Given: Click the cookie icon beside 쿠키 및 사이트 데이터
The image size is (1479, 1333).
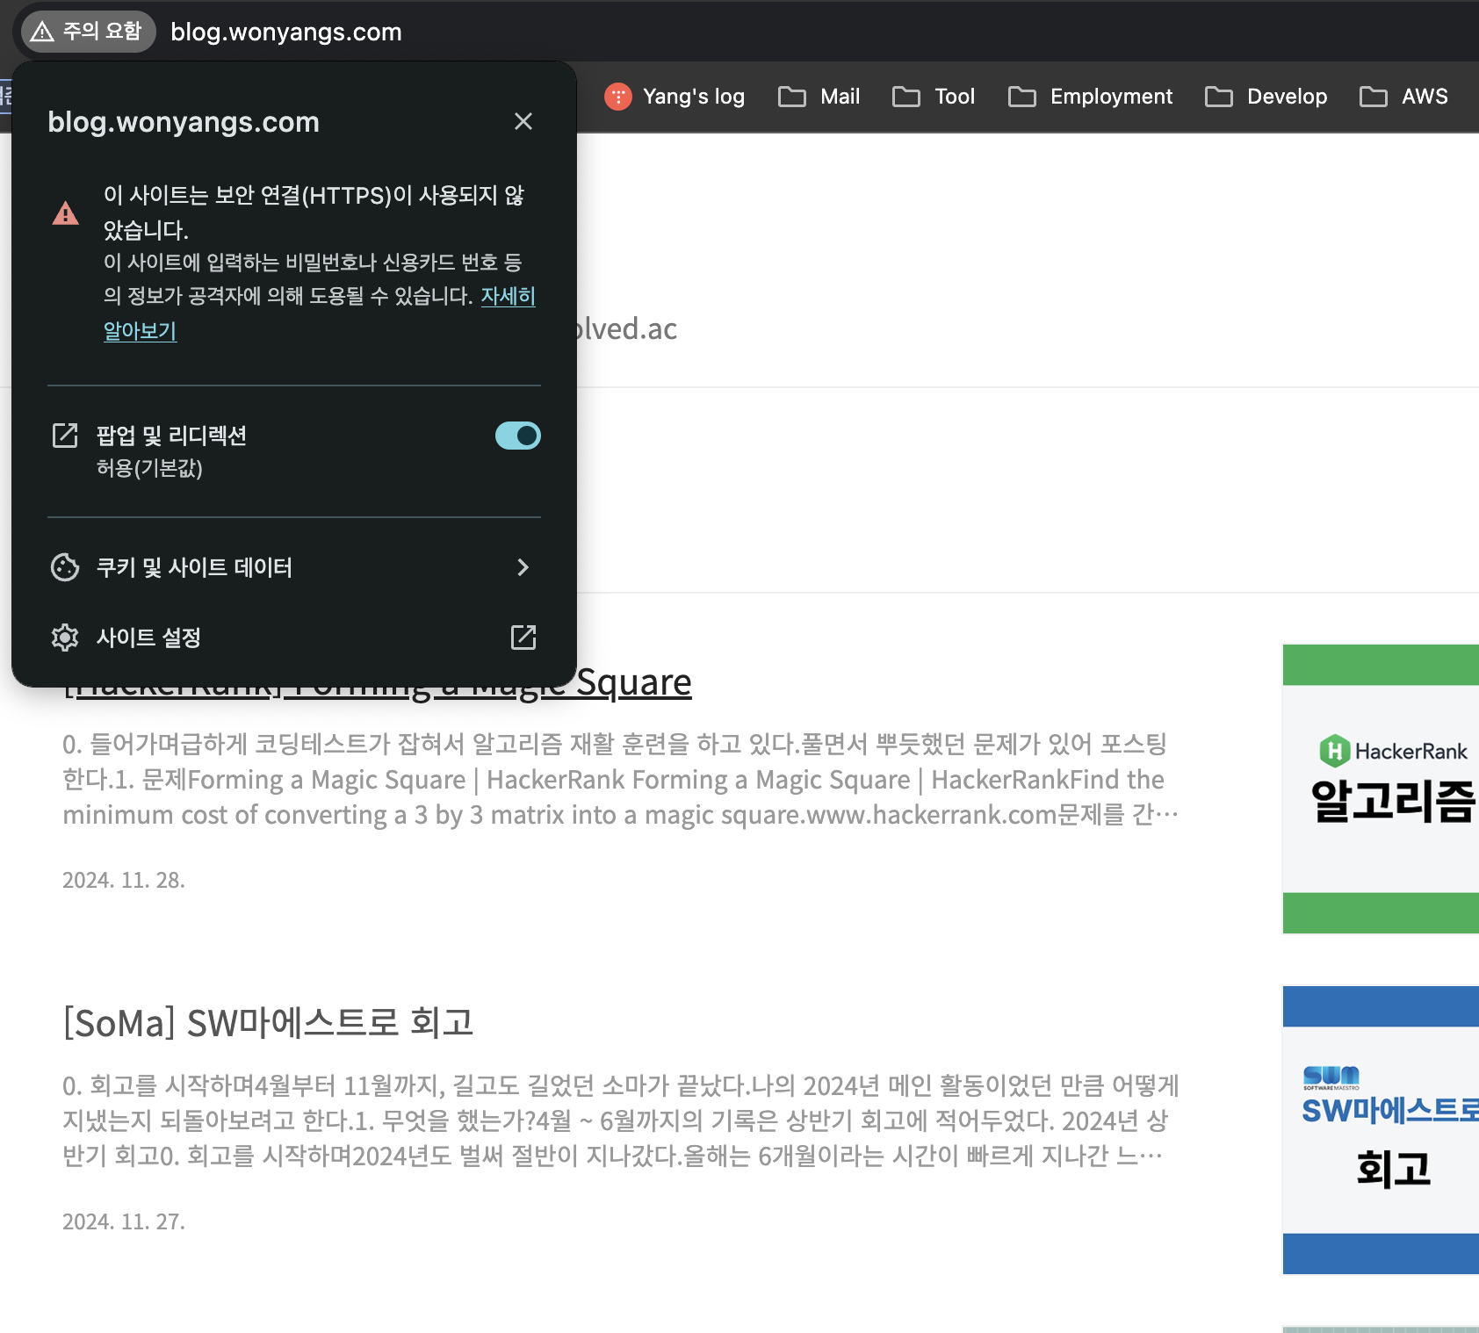Looking at the screenshot, I should pyautogui.click(x=65, y=568).
